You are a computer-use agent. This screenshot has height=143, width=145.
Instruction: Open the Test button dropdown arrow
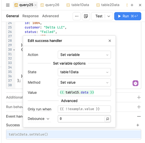click(x=109, y=16)
